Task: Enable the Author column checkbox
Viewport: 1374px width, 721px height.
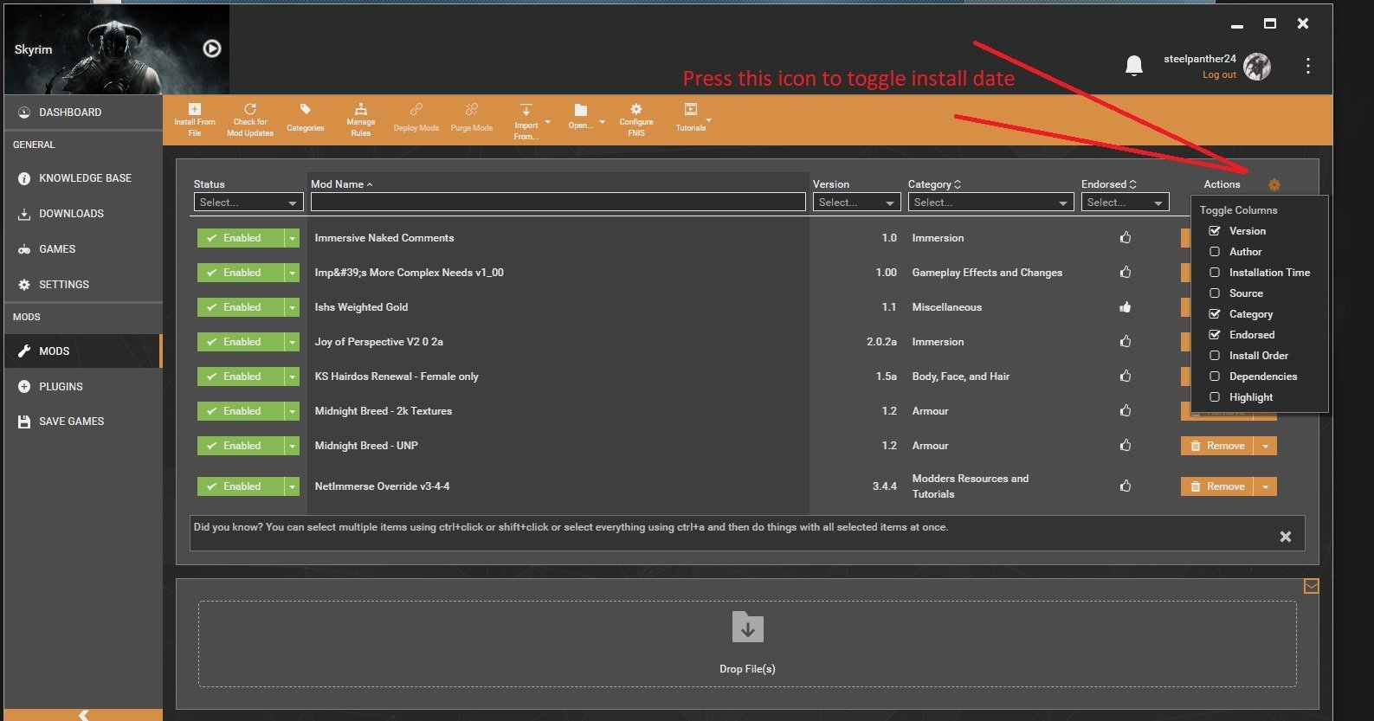Action: click(x=1215, y=252)
